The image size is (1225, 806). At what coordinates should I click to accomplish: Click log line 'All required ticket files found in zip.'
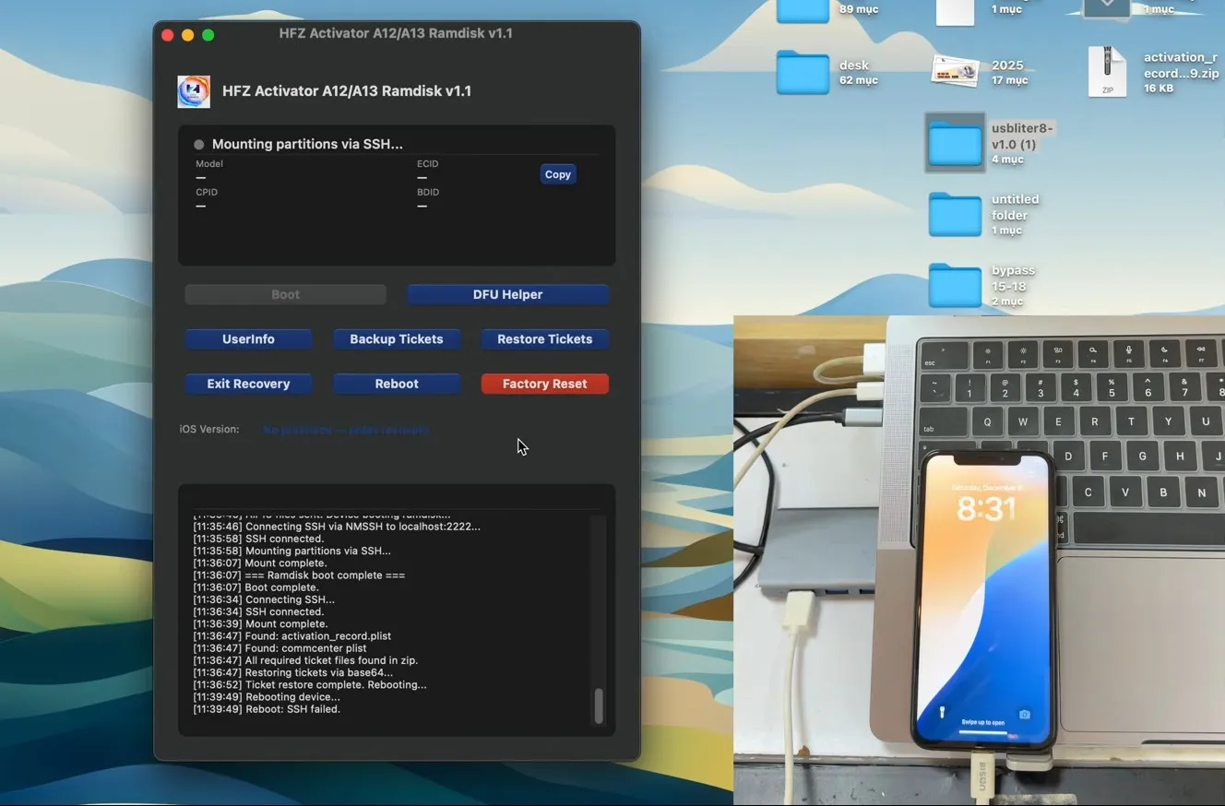coord(305,660)
